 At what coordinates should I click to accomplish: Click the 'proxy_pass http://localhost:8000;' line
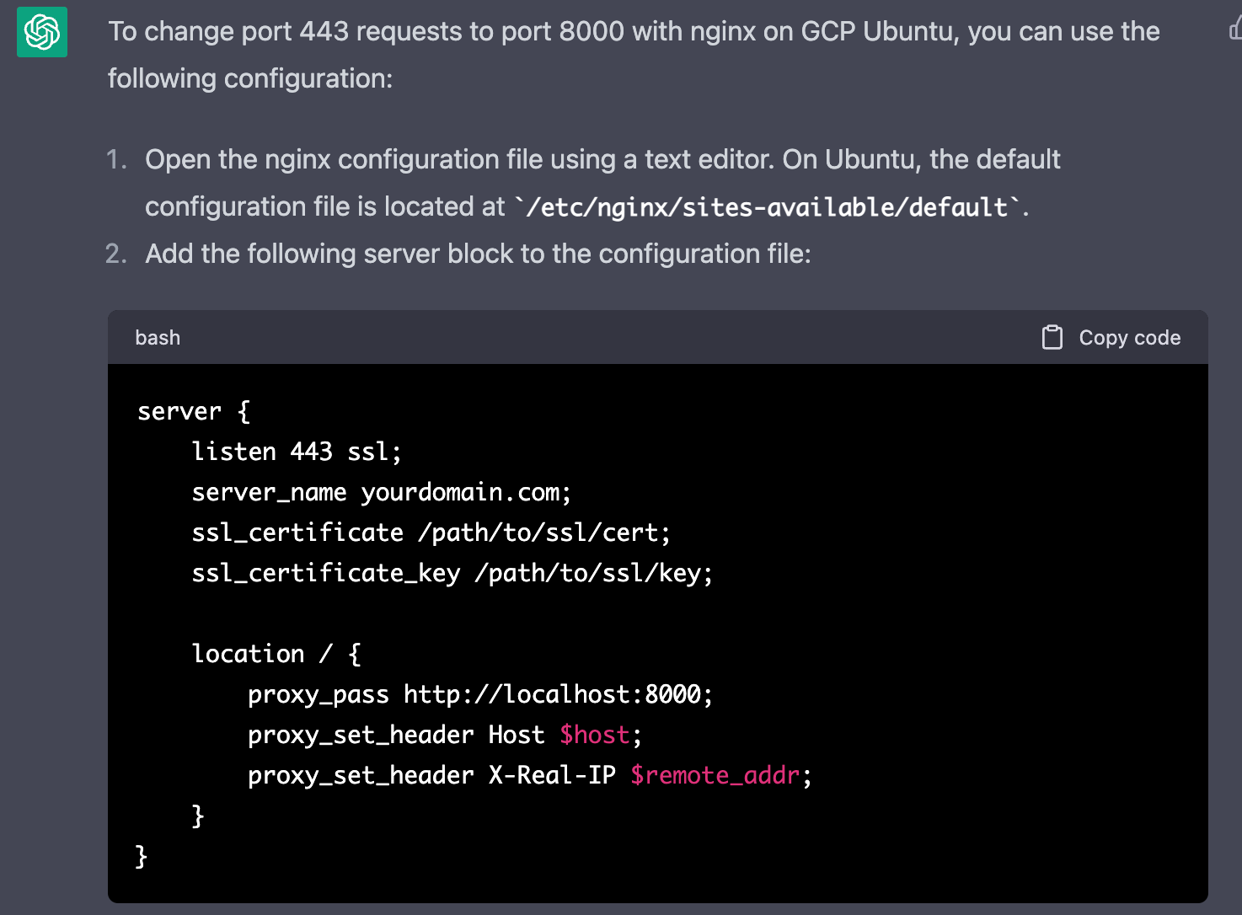[480, 694]
